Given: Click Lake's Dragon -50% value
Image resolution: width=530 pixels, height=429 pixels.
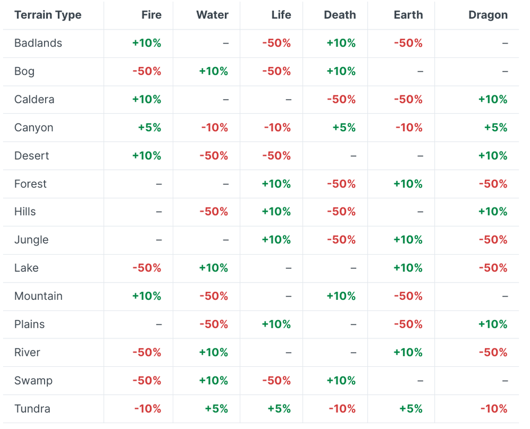Looking at the screenshot, I should [x=494, y=268].
